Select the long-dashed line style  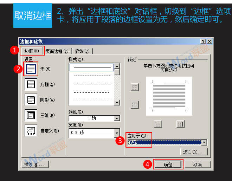coord(92,92)
